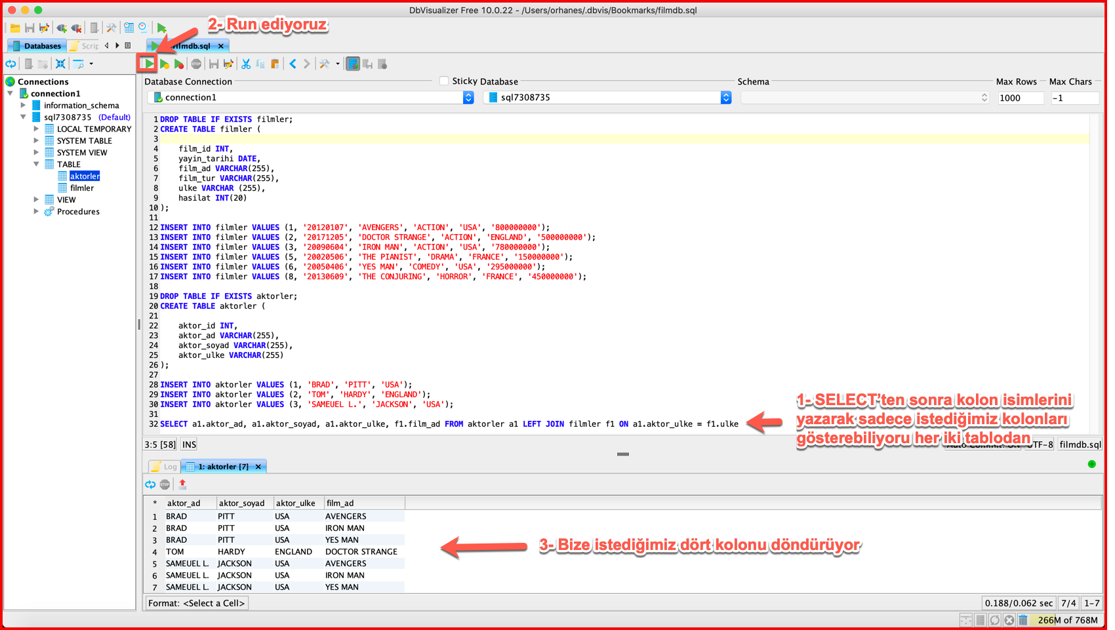Click the reload icon in results toolbar

tap(150, 484)
